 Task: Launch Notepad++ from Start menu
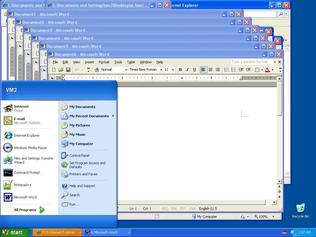[29, 185]
